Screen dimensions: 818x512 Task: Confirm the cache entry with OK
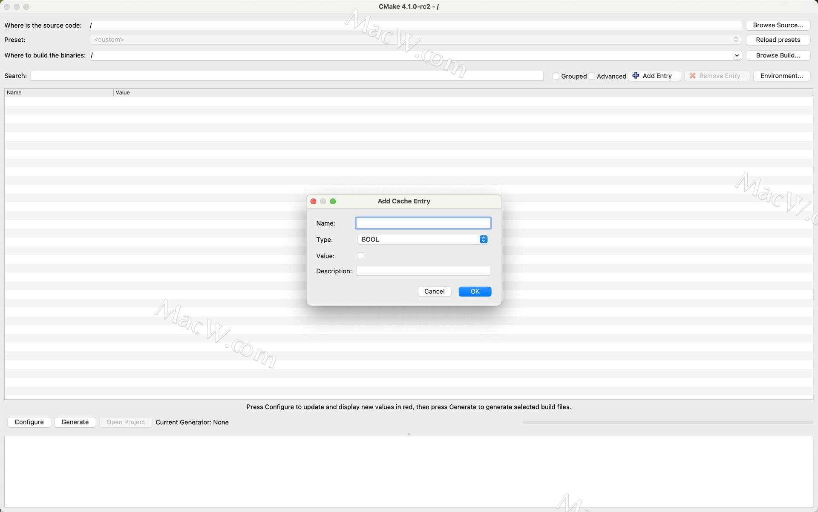475,292
